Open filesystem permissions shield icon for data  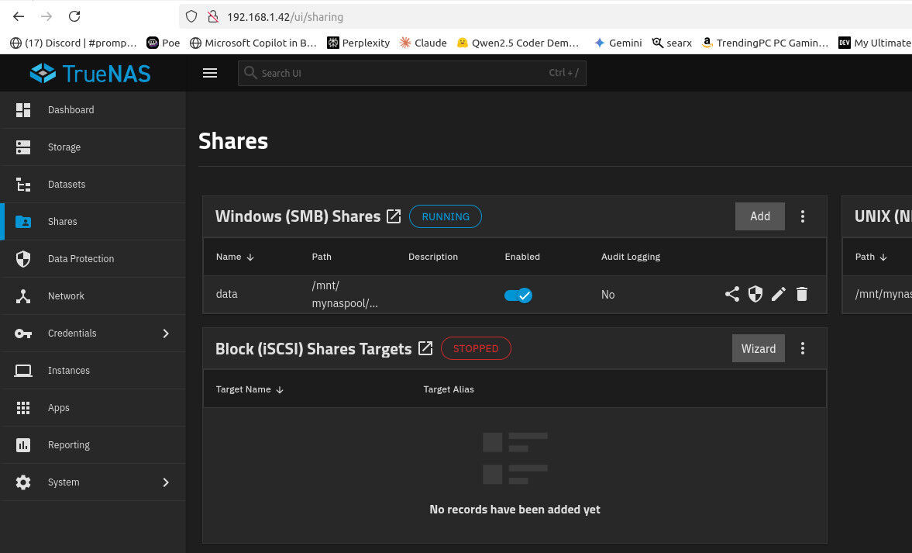755,294
